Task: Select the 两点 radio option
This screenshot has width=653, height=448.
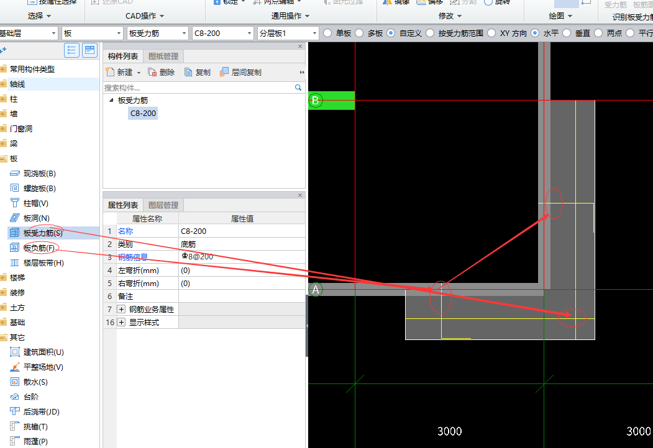Action: point(598,33)
